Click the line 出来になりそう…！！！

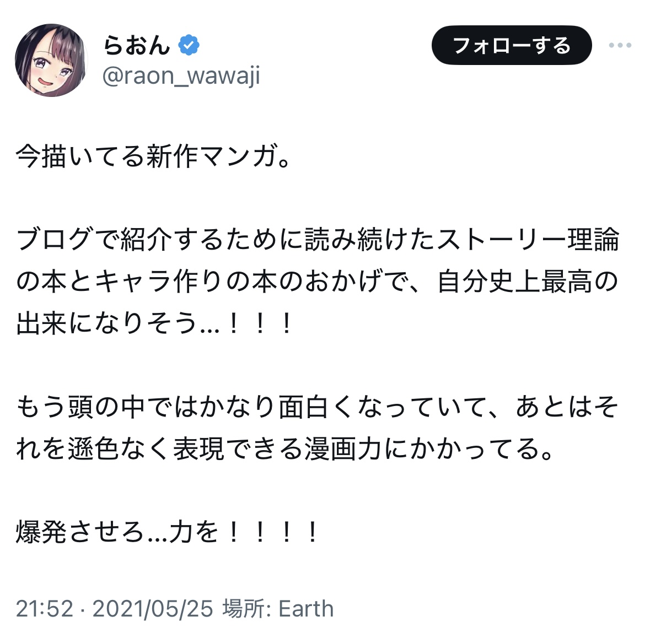(x=154, y=323)
